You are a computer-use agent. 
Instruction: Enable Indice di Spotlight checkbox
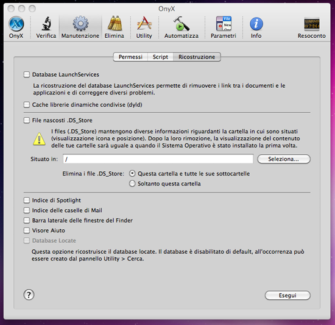[x=27, y=200]
